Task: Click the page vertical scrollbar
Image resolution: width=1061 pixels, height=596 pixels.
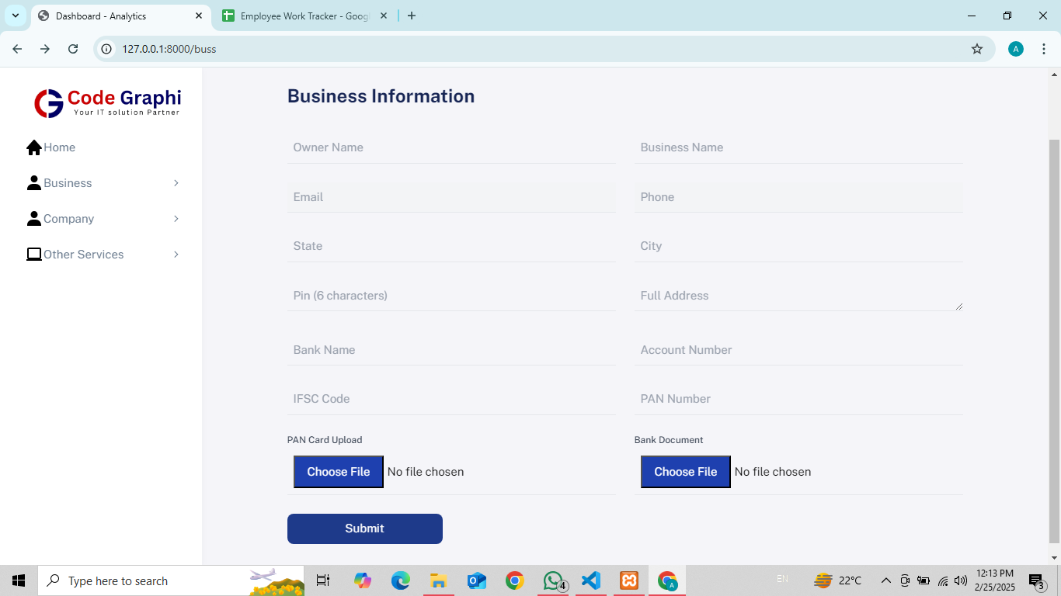Action: click(1054, 341)
